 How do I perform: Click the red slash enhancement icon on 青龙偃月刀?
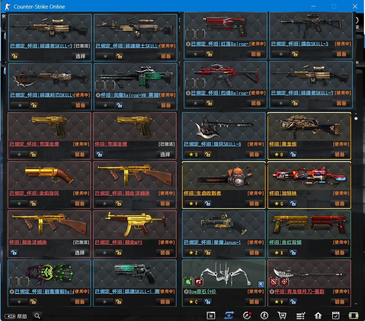273,282
